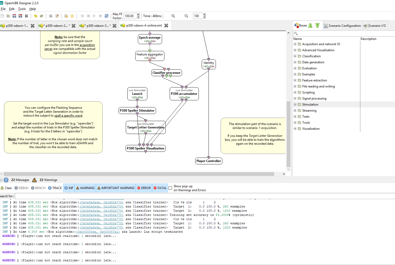Toggle the IMPORTANT WARNING log filter
395x265 pixels.
116,188
